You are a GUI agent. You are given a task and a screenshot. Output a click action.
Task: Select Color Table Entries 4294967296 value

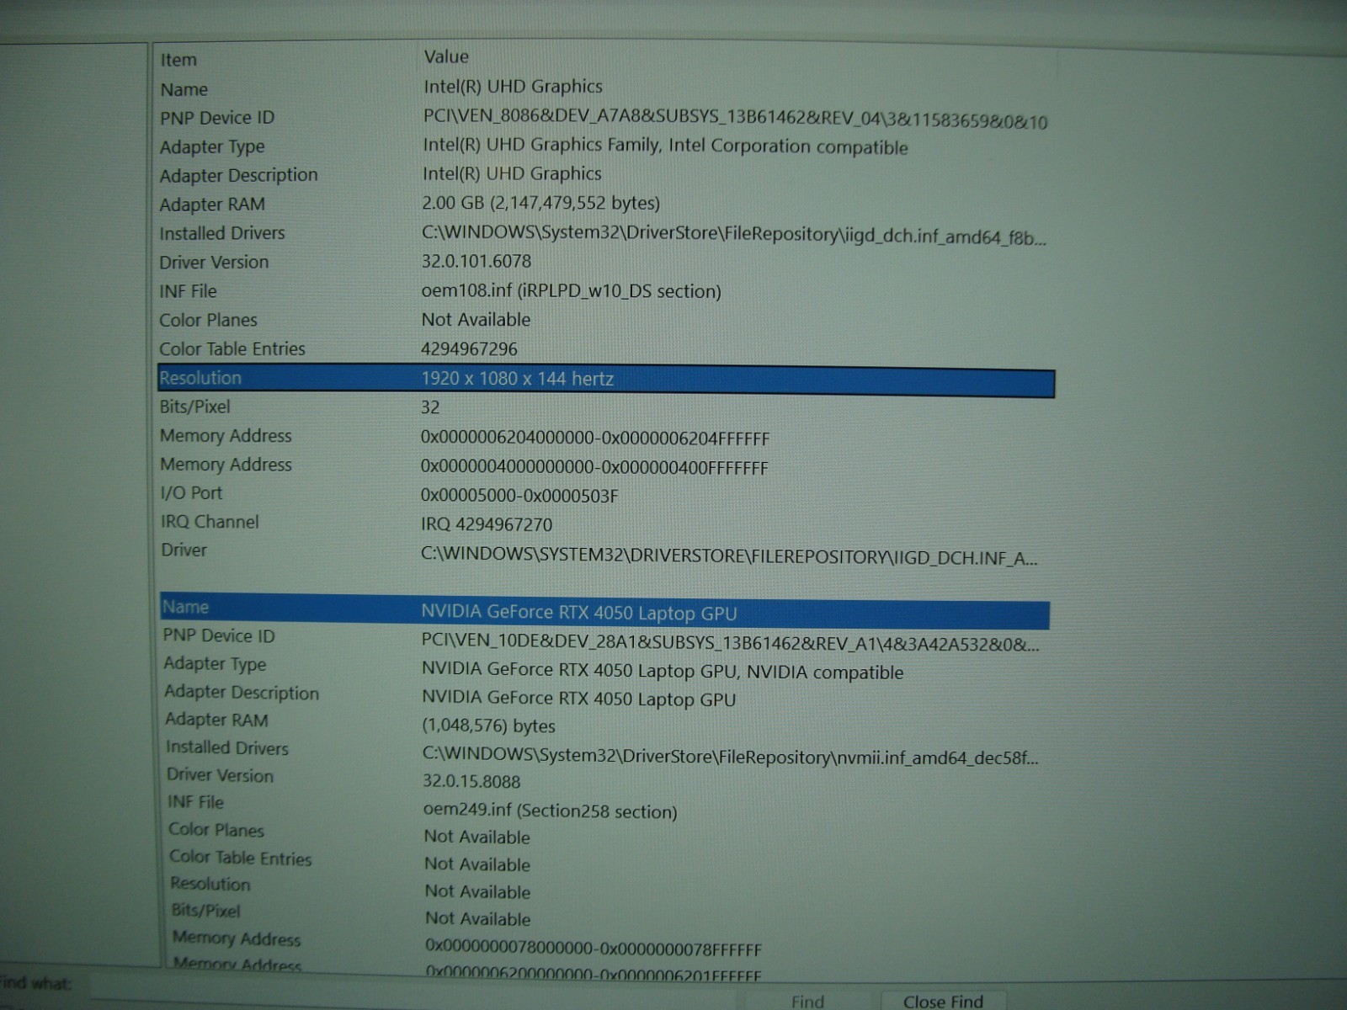(x=469, y=348)
